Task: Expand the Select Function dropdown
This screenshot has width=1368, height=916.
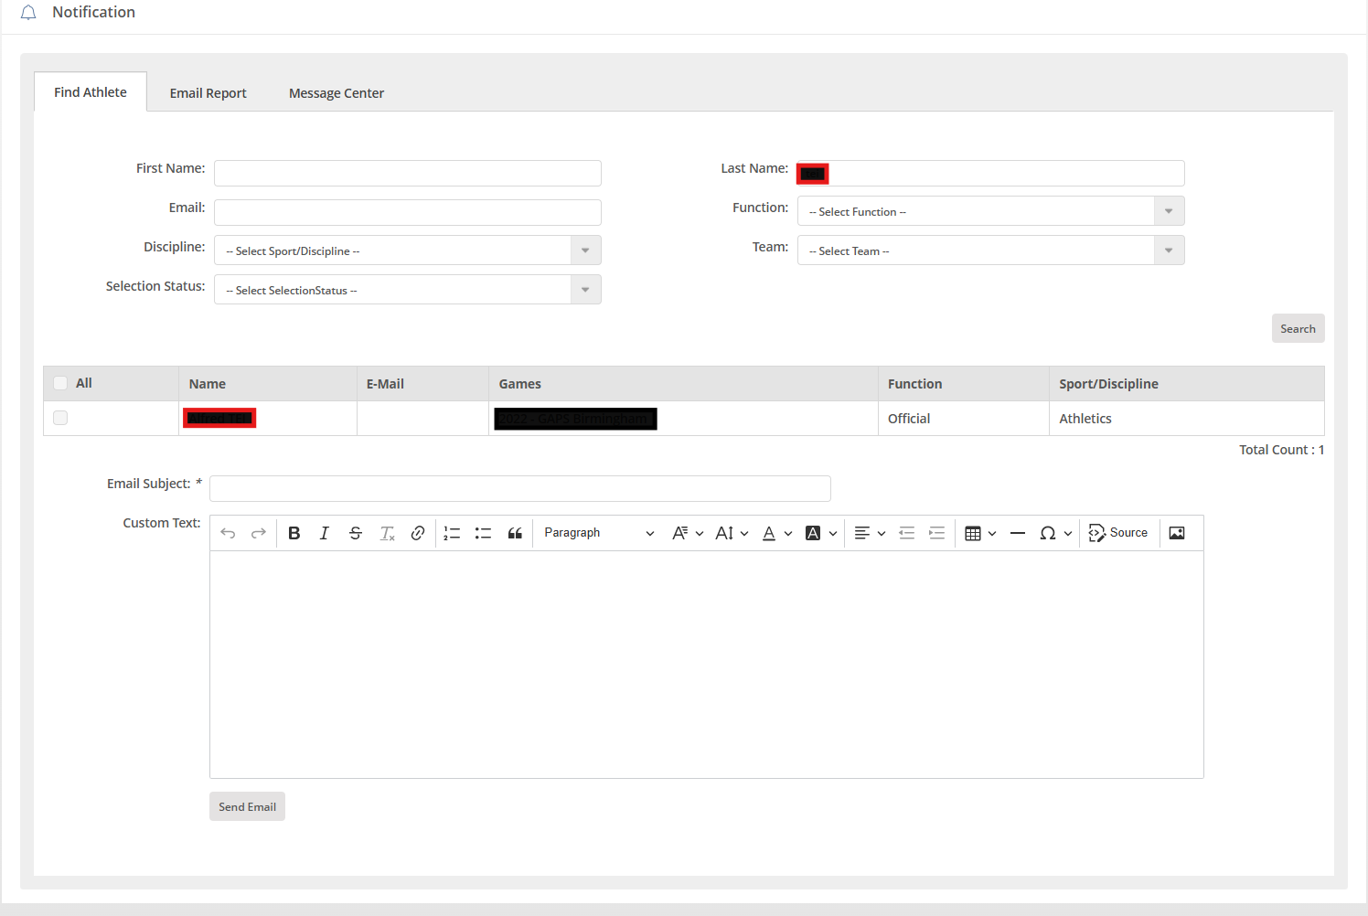Action: 990,211
